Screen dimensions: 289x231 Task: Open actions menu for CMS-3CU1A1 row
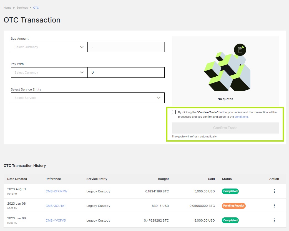(x=274, y=205)
